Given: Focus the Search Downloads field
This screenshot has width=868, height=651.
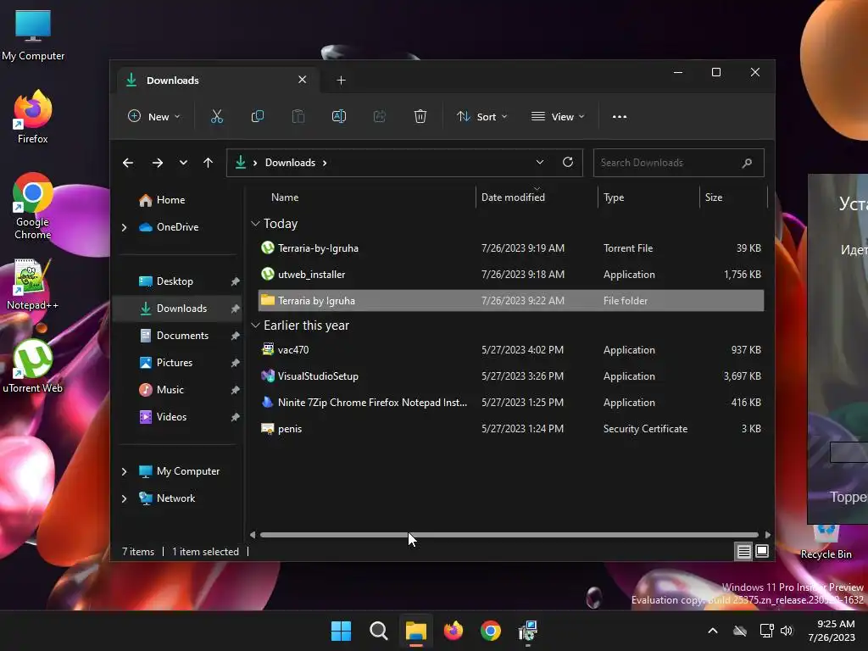Looking at the screenshot, I should 679,163.
